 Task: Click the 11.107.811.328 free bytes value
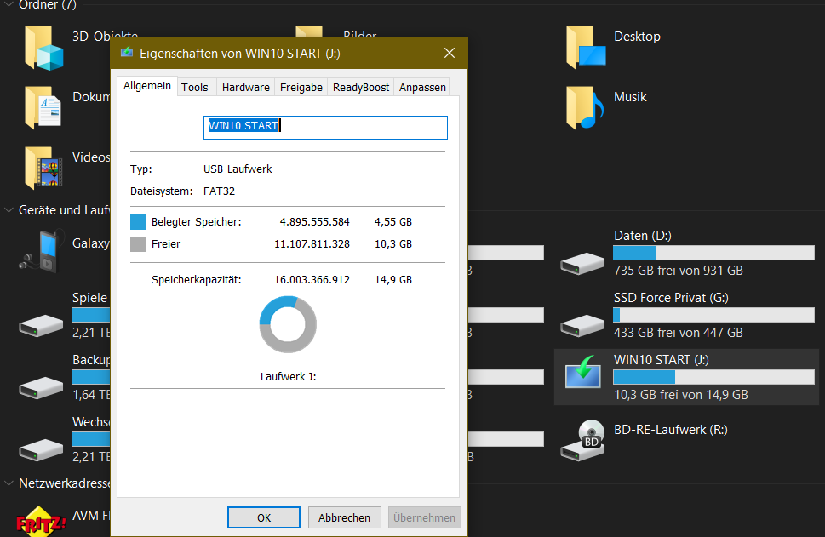(312, 244)
